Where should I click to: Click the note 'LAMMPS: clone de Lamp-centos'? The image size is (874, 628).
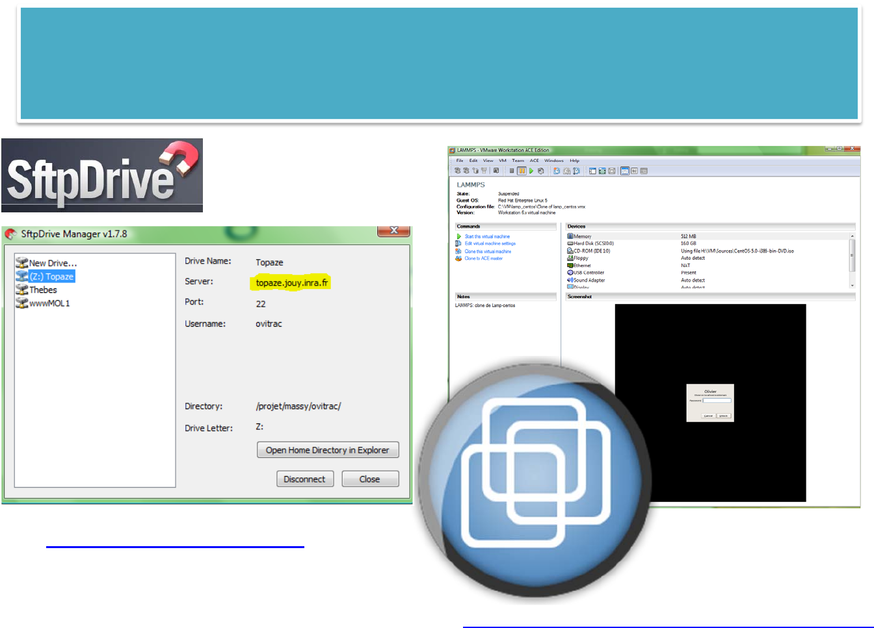click(x=485, y=305)
